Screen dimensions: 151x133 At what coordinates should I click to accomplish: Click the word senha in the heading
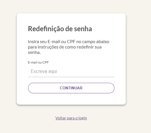point(83,29)
